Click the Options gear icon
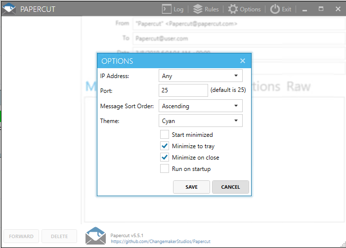Viewport: 346px width, 248px height. [233, 9]
